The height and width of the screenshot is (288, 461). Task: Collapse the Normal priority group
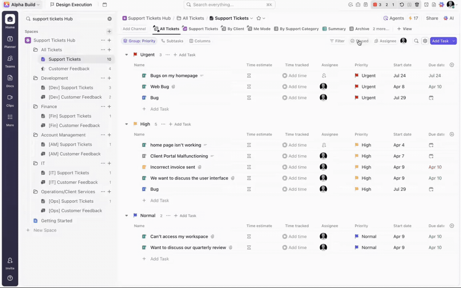click(x=126, y=216)
